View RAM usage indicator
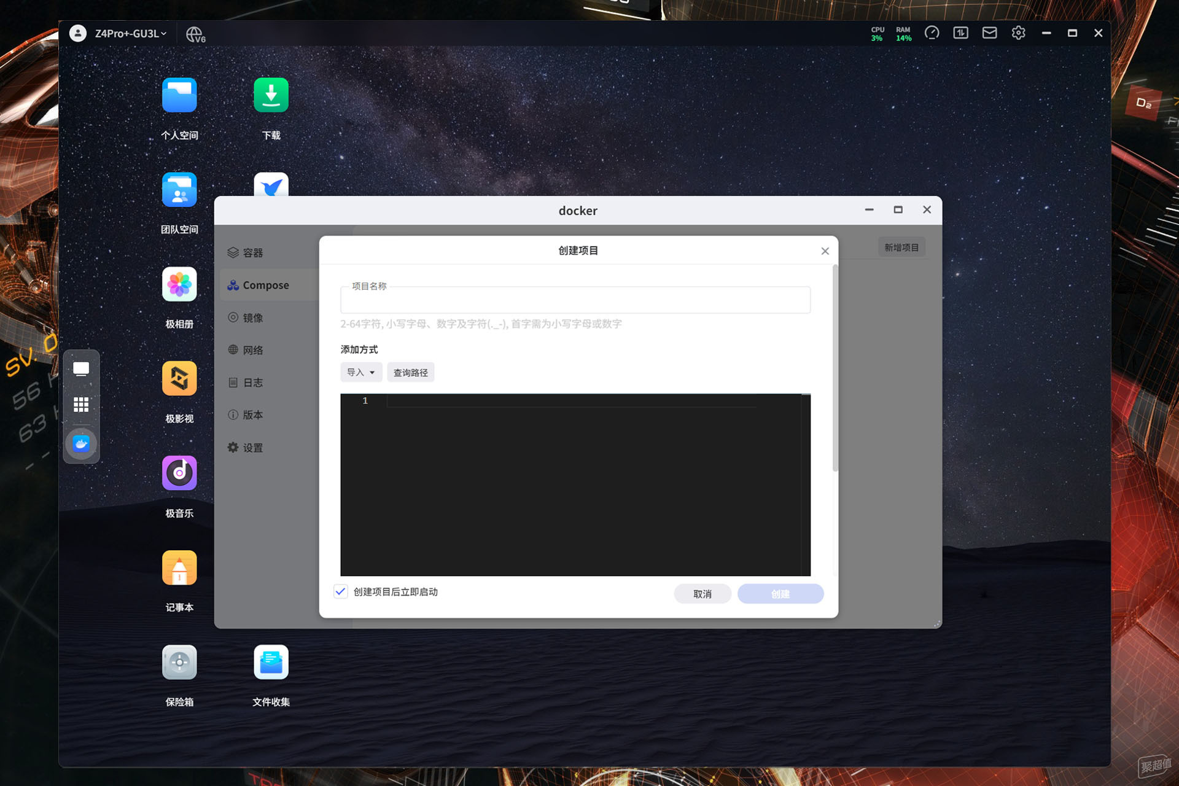 [903, 34]
